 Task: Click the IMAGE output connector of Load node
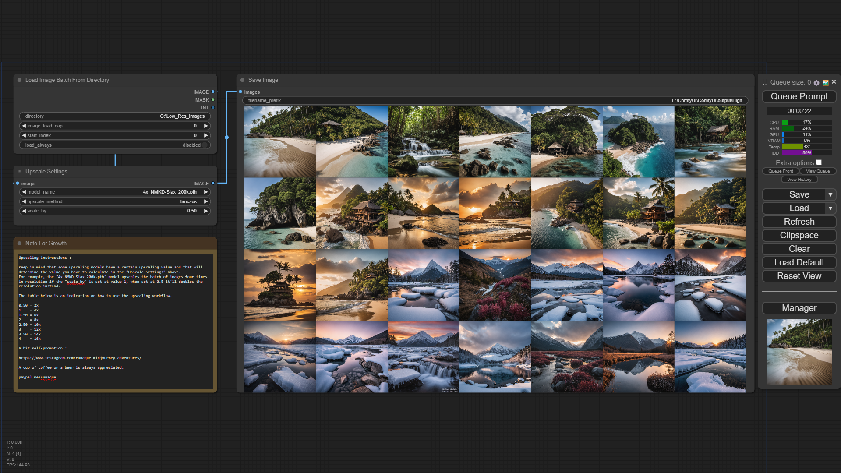pos(213,92)
